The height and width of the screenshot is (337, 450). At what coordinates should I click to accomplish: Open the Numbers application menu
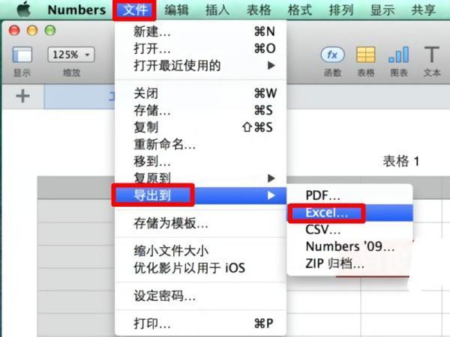pyautogui.click(x=77, y=10)
